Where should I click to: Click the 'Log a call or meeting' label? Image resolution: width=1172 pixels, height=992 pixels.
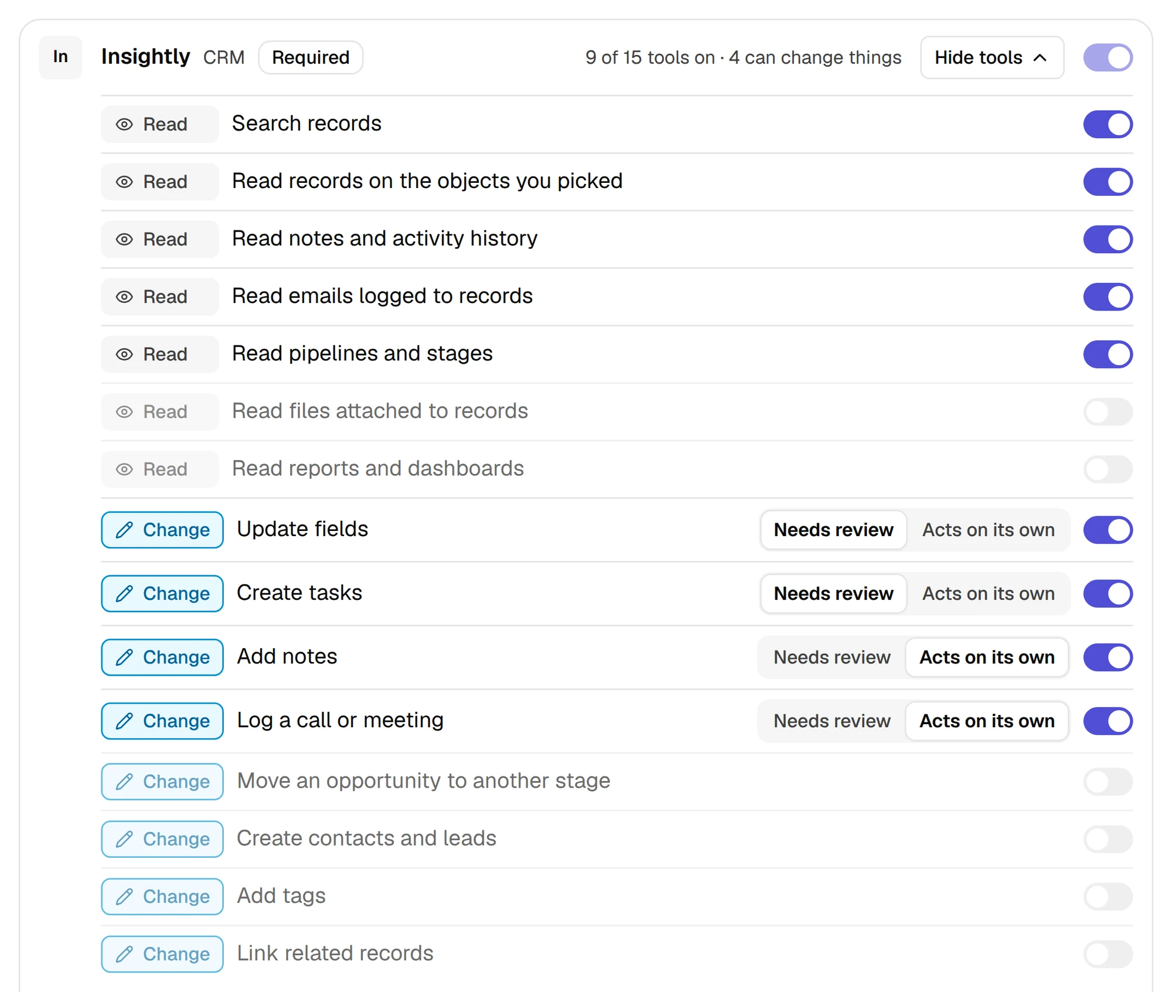pos(340,720)
